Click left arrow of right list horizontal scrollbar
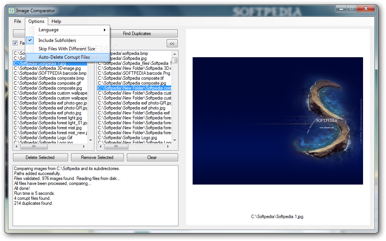This screenshot has height=241, width=386. click(x=101, y=146)
